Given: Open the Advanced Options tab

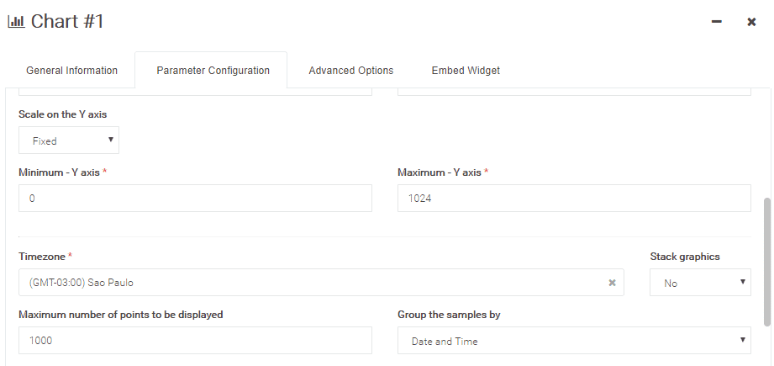Looking at the screenshot, I should pyautogui.click(x=350, y=71).
